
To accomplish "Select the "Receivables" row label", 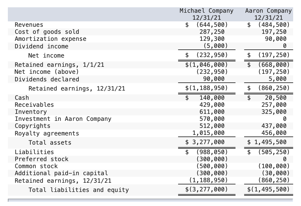I will (34, 105).
